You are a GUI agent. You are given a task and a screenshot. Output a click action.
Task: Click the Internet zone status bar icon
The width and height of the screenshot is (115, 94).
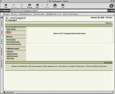pyautogui.click(x=4, y=92)
